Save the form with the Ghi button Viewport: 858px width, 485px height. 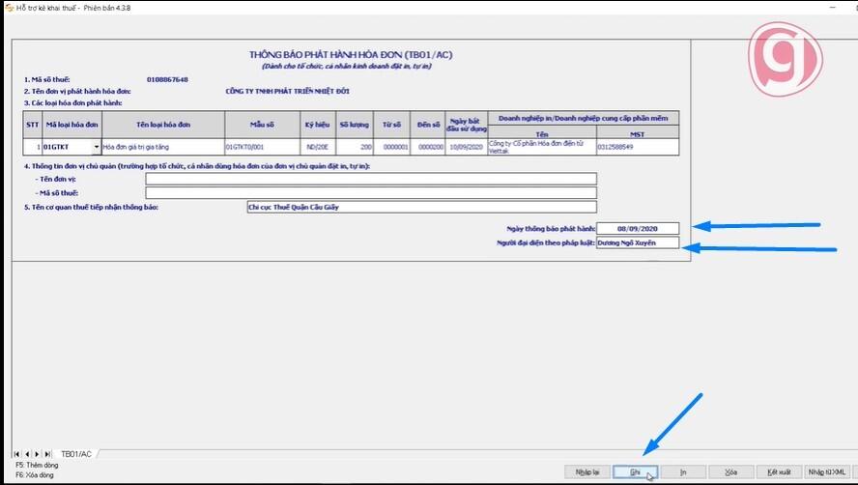coord(635,471)
